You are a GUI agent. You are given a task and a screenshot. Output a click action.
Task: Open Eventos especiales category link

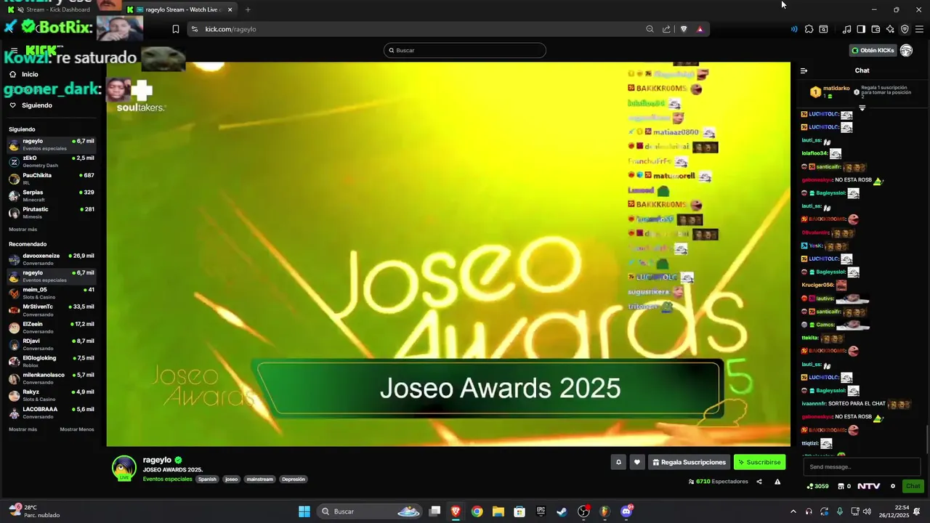coord(167,479)
